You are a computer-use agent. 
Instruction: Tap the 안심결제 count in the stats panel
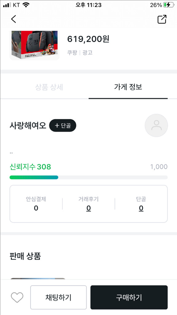tap(36, 208)
